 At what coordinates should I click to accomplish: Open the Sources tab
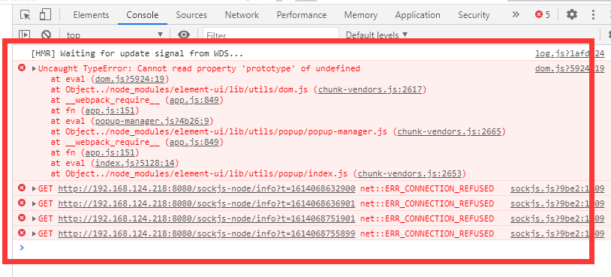pos(191,15)
